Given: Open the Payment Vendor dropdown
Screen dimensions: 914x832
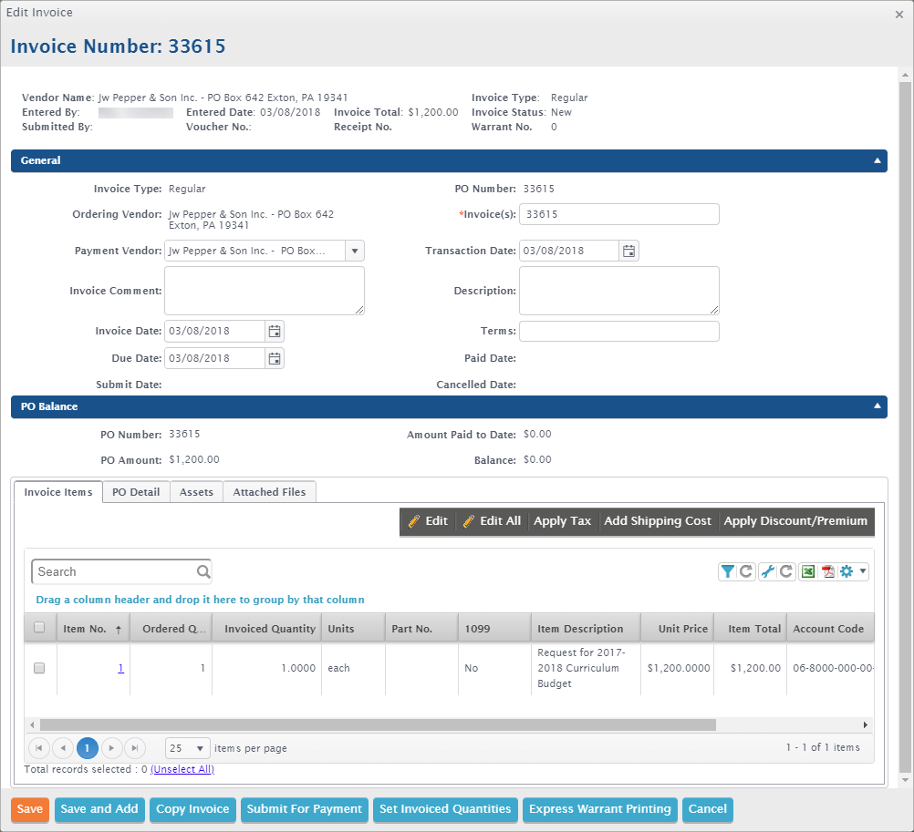Looking at the screenshot, I should 355,251.
